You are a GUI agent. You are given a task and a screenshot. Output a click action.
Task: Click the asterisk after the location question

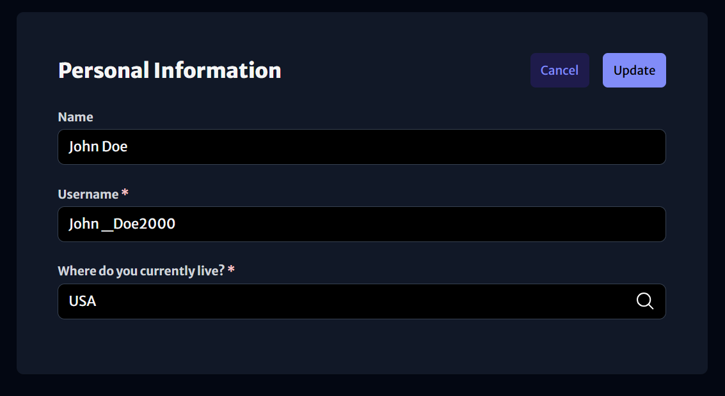tap(231, 270)
